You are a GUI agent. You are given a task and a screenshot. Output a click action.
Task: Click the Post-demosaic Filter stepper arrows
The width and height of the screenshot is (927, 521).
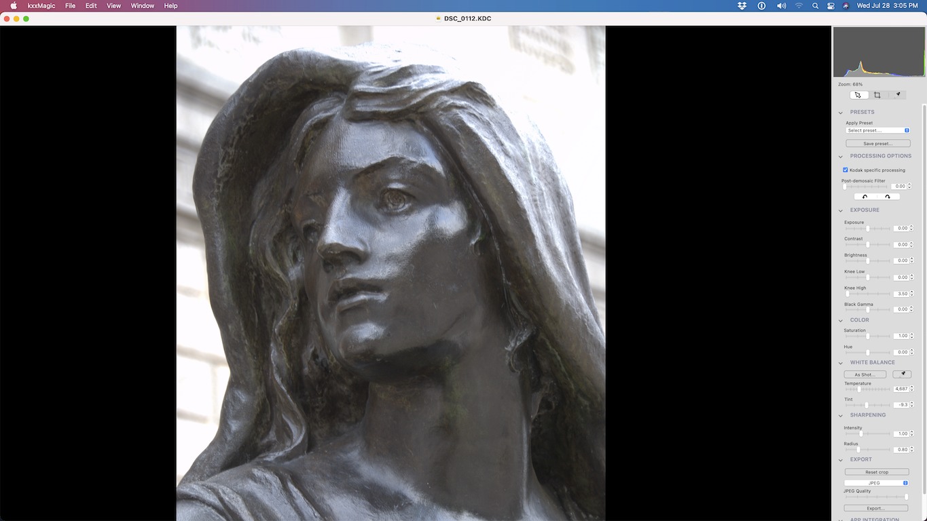tap(909, 187)
